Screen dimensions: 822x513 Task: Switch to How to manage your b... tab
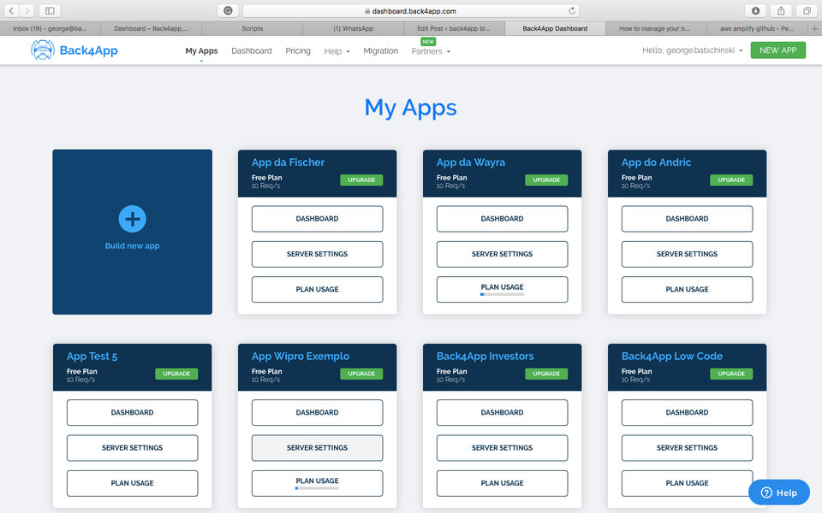(655, 29)
